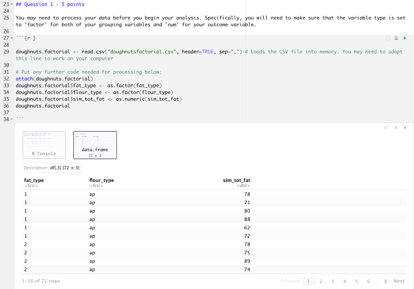
Task: Go to page 6 of table
Action: [x=368, y=281]
